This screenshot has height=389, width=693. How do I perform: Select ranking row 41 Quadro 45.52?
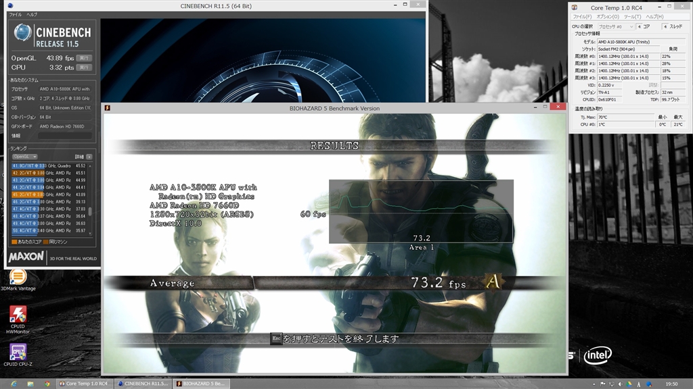(49, 166)
